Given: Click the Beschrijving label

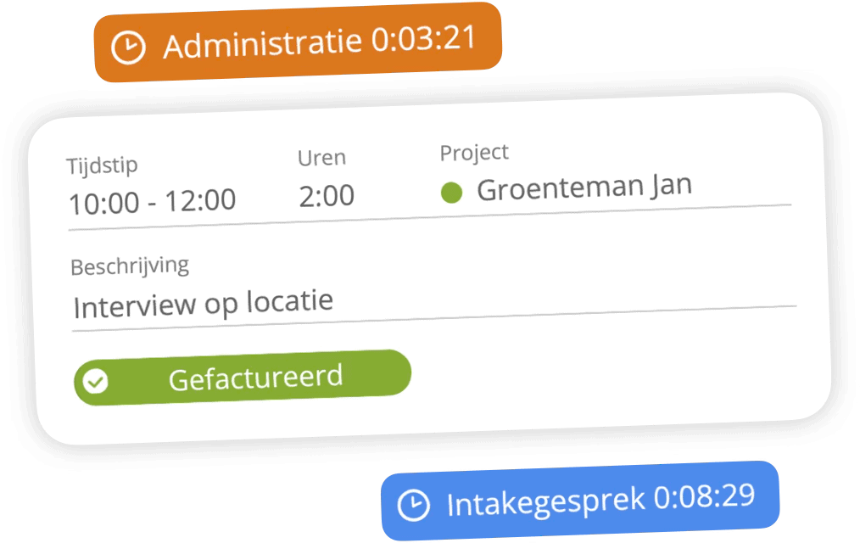Looking at the screenshot, I should pyautogui.click(x=130, y=266).
